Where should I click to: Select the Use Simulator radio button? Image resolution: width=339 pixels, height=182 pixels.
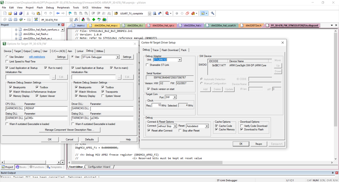pos(7,57)
